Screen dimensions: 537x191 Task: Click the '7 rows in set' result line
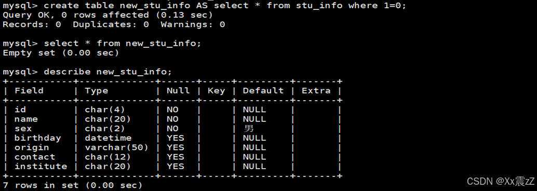tap(72, 185)
